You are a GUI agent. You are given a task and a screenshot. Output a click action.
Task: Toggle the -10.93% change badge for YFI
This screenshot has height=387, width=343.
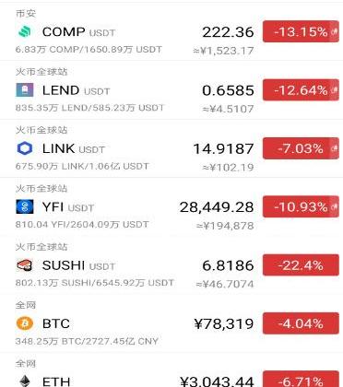coord(301,206)
